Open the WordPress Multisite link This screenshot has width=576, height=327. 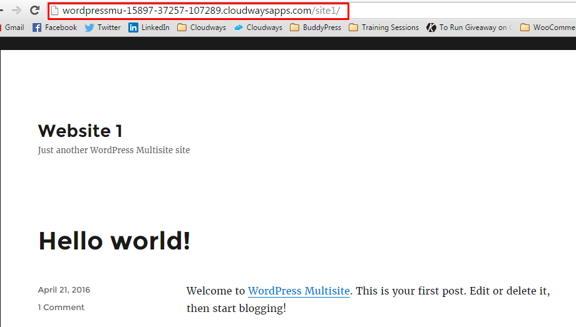[x=299, y=291]
